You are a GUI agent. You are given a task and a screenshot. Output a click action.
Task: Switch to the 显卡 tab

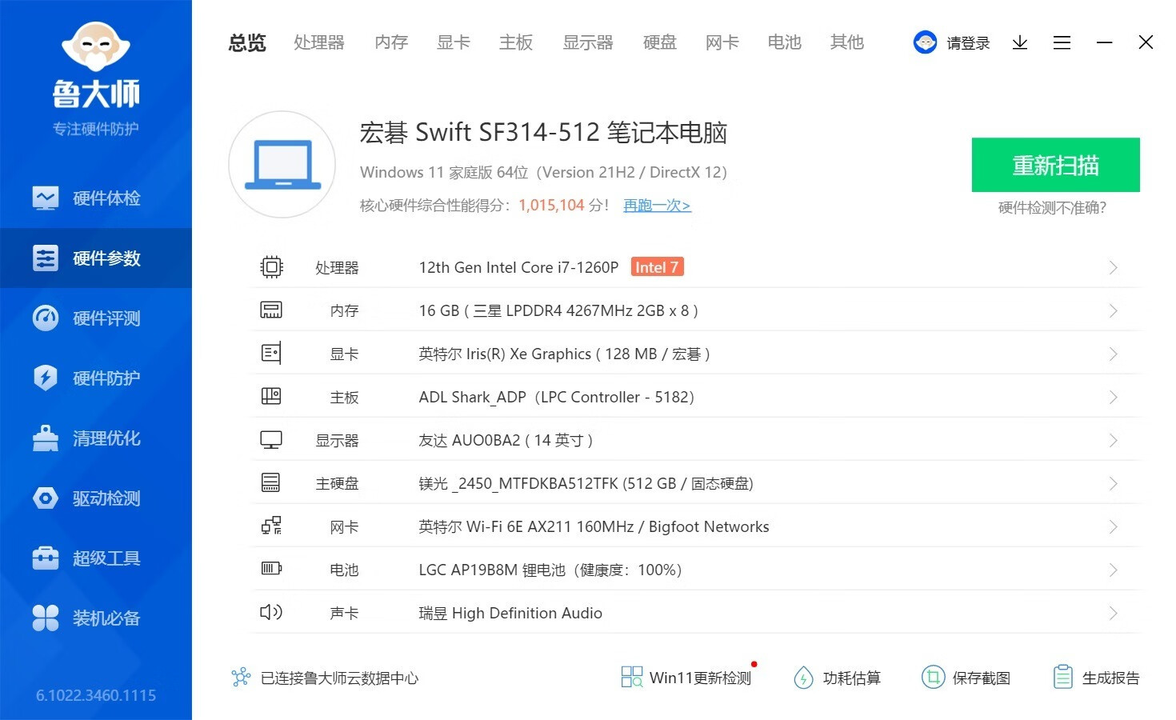[453, 42]
